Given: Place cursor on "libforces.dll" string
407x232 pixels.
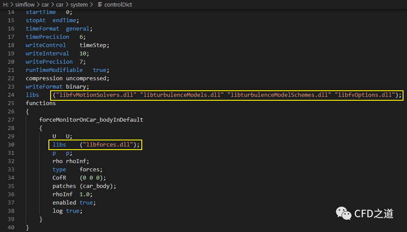Looking at the screenshot, I should (x=108, y=144).
